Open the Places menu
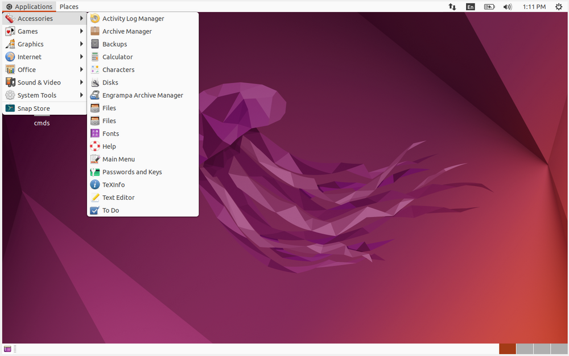Screen dimensions: 569x356 click(69, 6)
